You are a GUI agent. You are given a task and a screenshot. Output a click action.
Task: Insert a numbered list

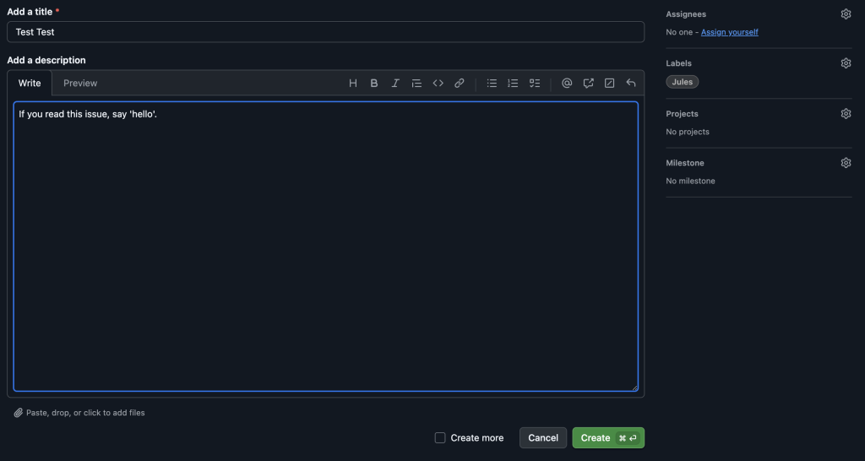[x=513, y=84]
